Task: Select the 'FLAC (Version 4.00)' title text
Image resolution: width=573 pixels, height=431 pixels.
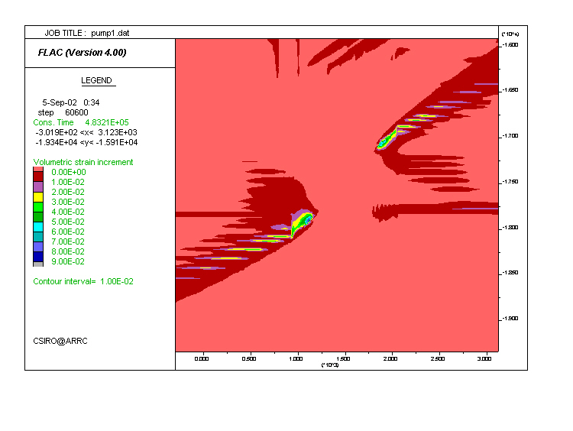Action: coord(82,53)
